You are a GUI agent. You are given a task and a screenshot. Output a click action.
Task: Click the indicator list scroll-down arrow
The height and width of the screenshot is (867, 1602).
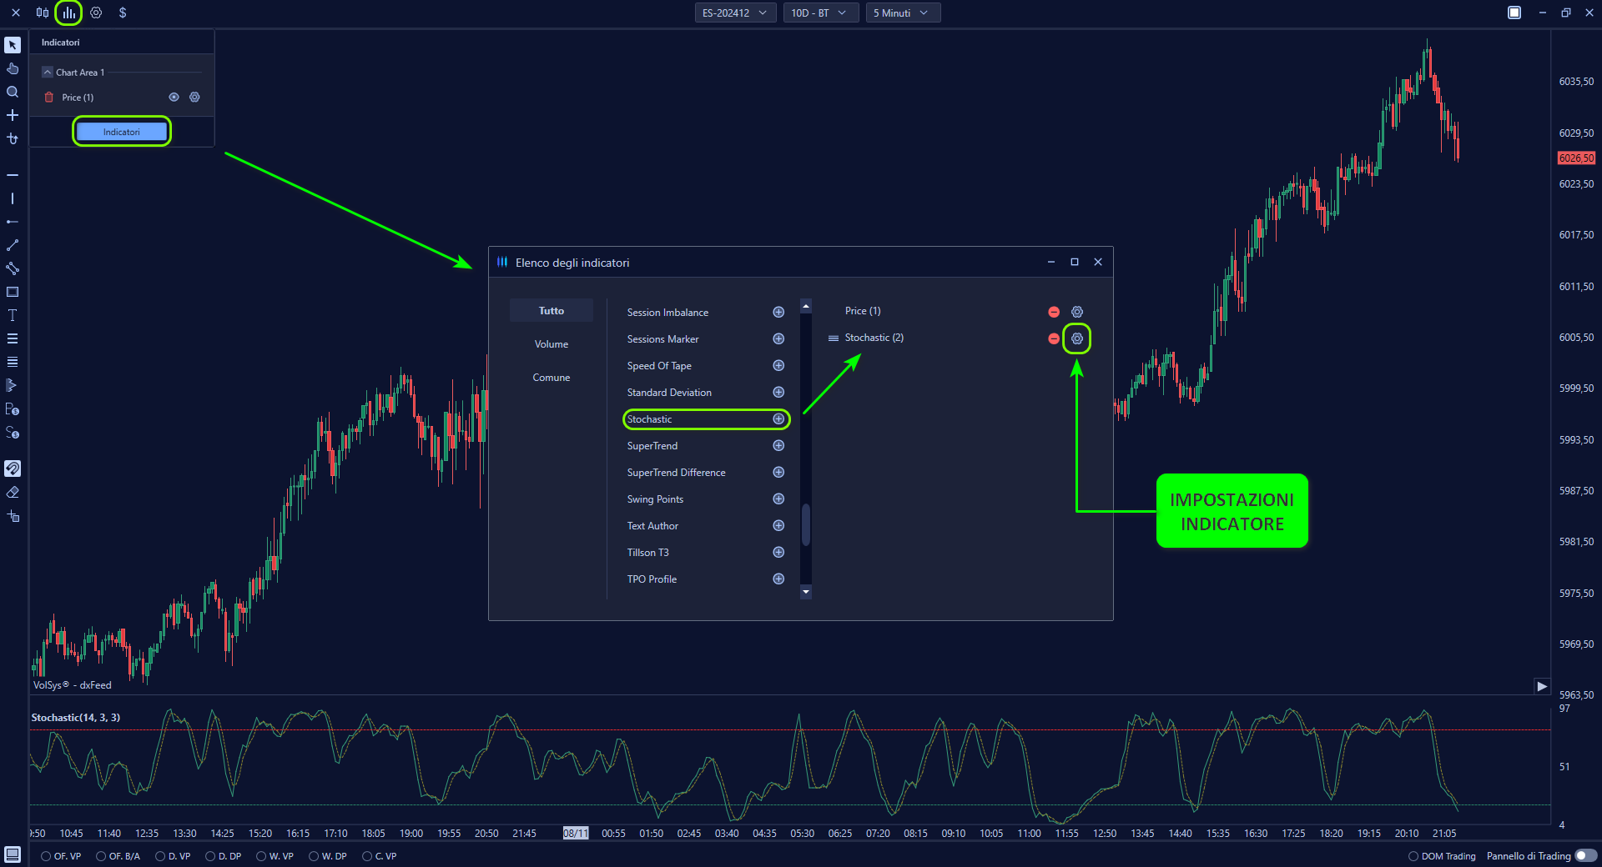[806, 591]
